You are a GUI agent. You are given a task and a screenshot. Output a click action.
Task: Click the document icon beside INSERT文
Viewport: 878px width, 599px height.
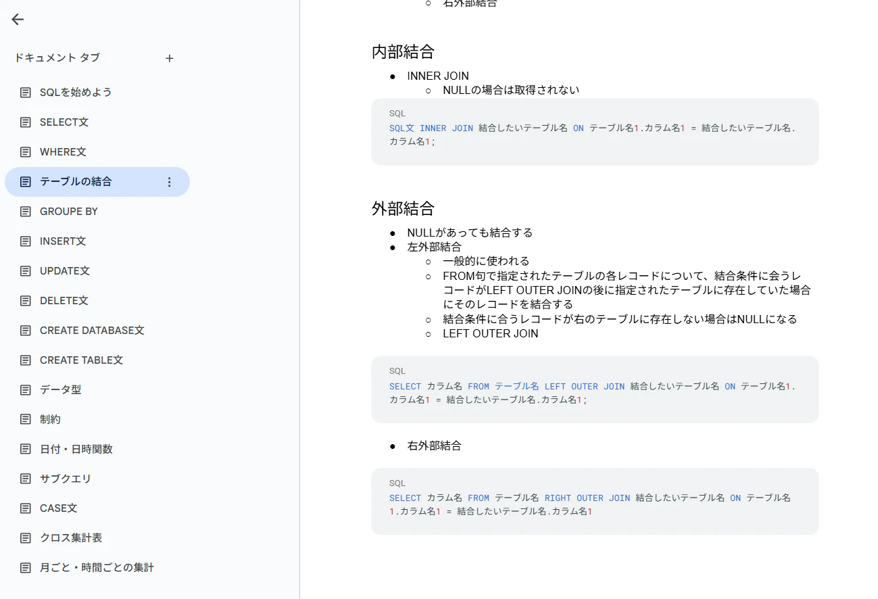click(x=26, y=241)
